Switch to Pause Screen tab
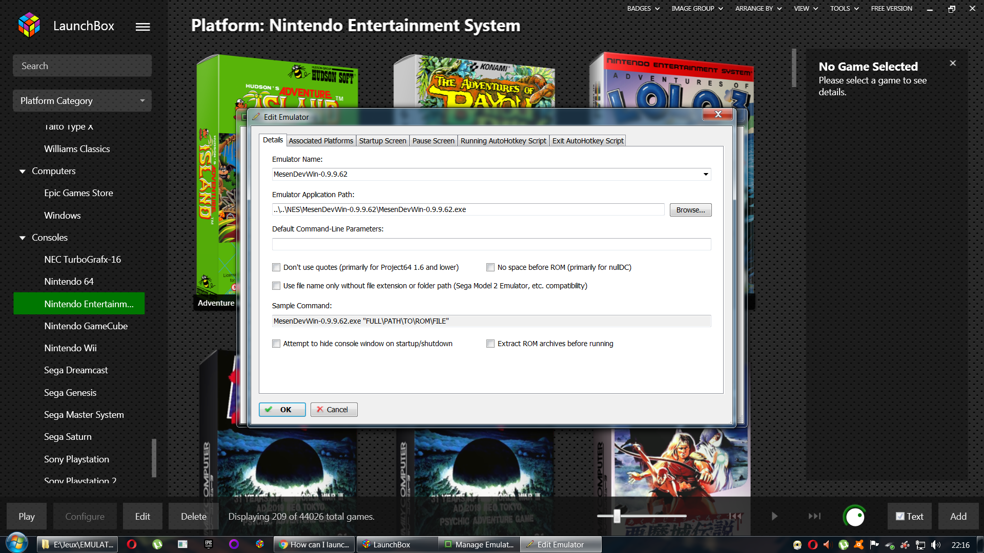This screenshot has height=553, width=984. (433, 141)
